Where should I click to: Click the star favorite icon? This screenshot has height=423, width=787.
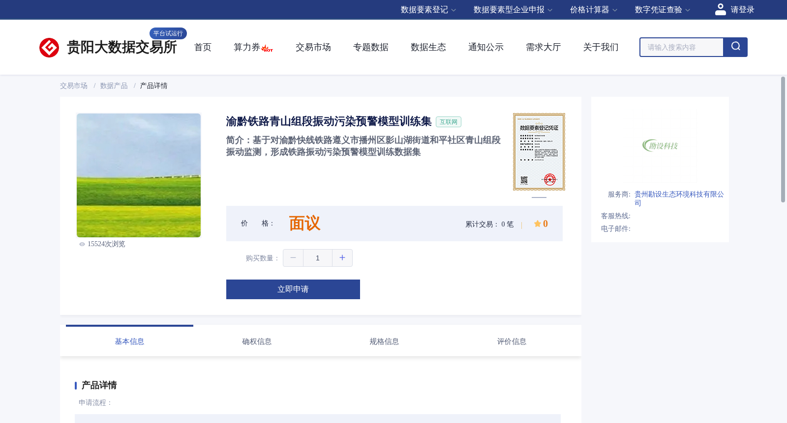(x=538, y=224)
